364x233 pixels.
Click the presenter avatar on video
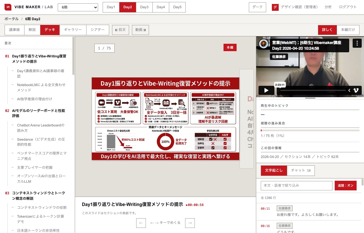(264, 43)
